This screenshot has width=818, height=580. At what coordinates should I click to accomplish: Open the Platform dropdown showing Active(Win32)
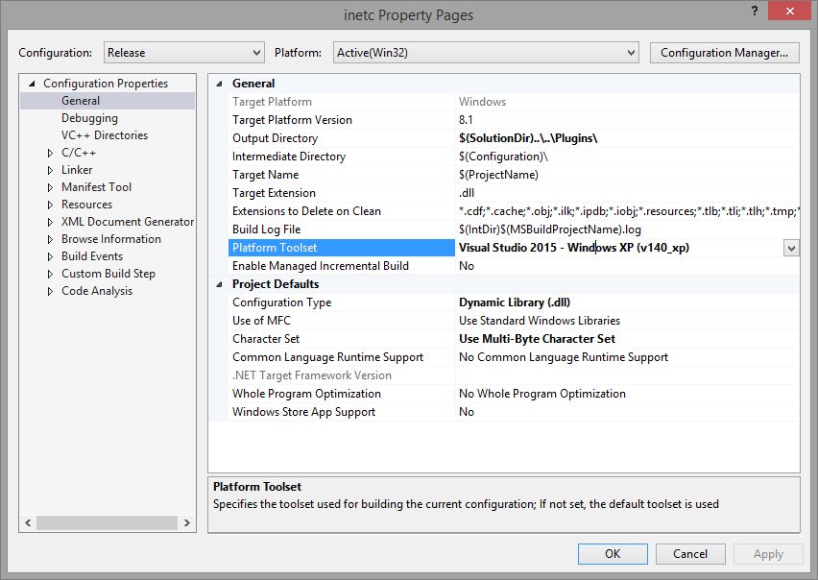(x=486, y=53)
